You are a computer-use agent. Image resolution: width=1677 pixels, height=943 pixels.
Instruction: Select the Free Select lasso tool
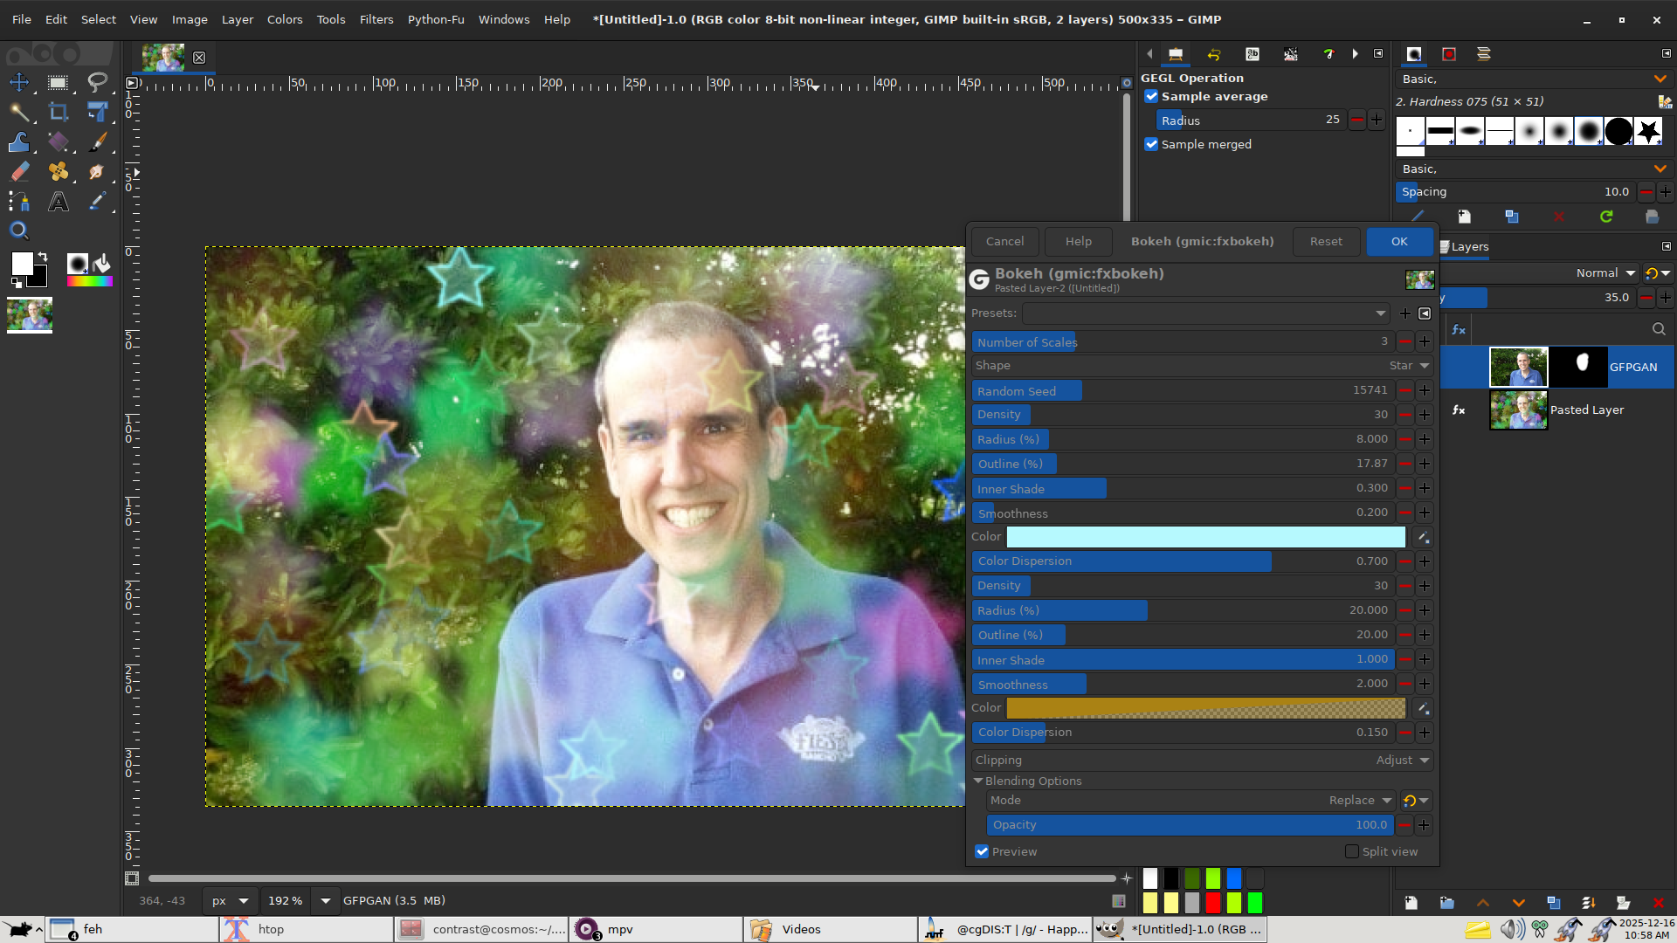coord(97,82)
